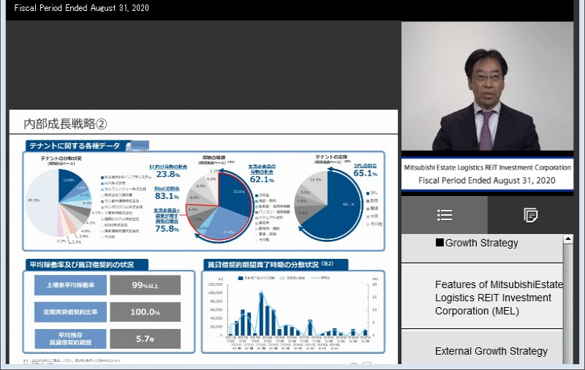This screenshot has width=585, height=370.
Task: Click the 平均稼働率及び賃貸借契約の状況 section header
Action: 86,265
